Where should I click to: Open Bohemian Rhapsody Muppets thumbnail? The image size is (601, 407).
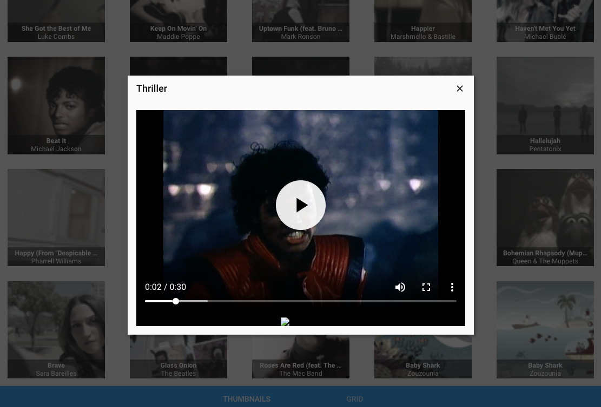point(545,218)
